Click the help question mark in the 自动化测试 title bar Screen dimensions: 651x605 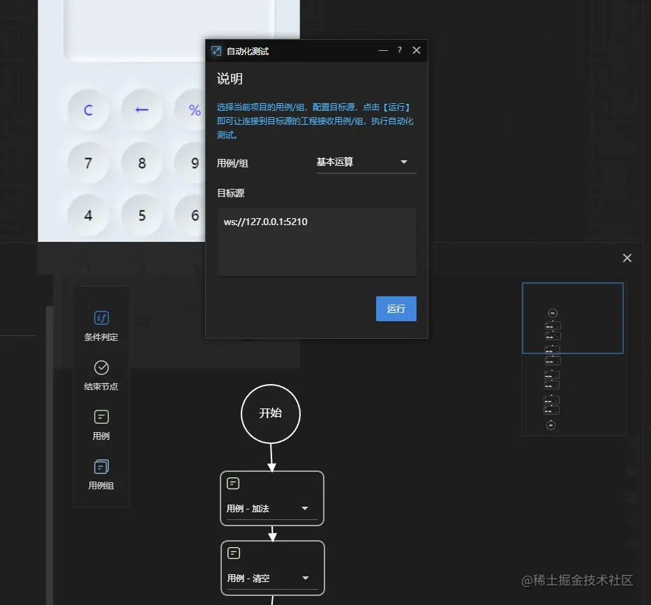[399, 50]
